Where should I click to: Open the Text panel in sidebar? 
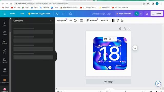coord(5,24)
